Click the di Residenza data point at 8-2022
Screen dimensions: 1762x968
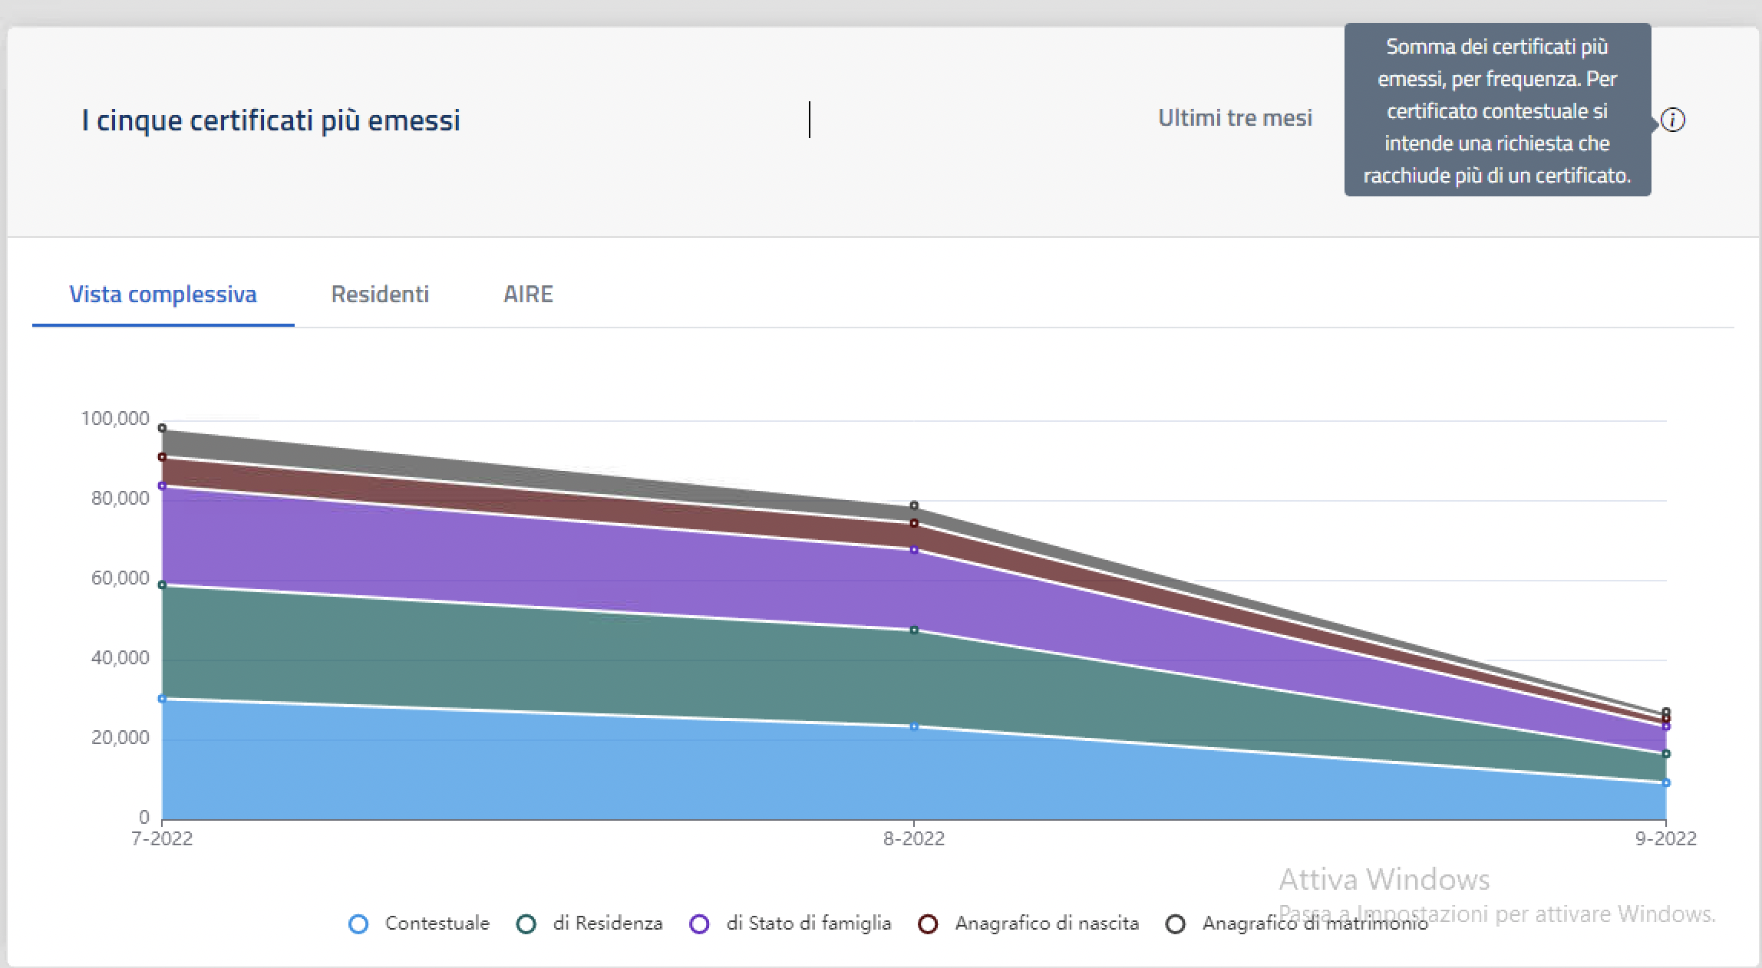(914, 631)
